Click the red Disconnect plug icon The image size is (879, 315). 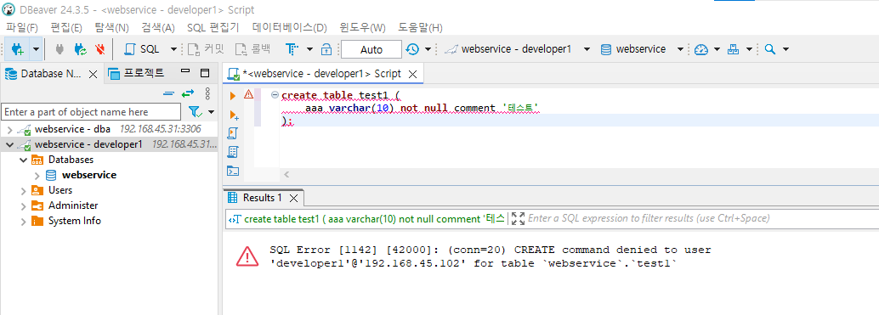[x=99, y=49]
